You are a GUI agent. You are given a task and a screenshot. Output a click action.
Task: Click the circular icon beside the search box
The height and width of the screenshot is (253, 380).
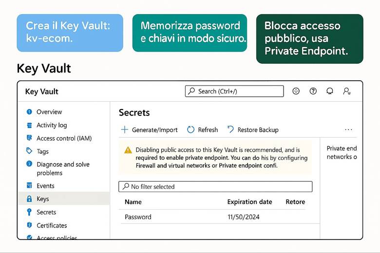(x=296, y=91)
